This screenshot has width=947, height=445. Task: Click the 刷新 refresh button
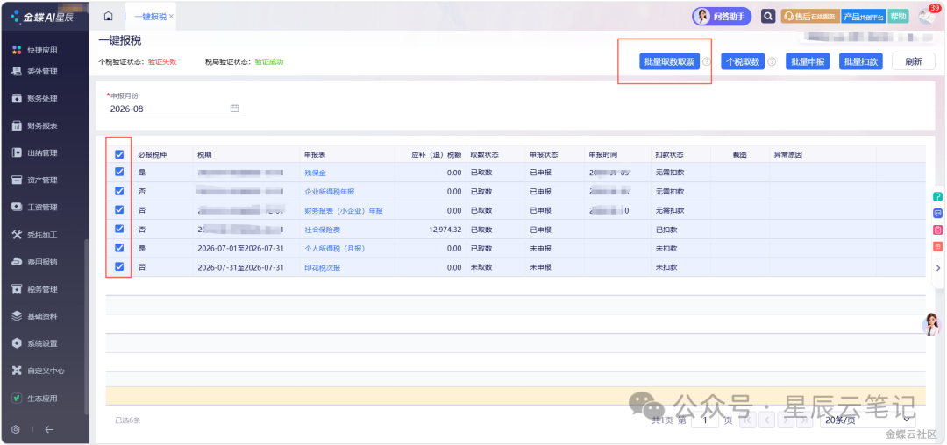point(913,61)
